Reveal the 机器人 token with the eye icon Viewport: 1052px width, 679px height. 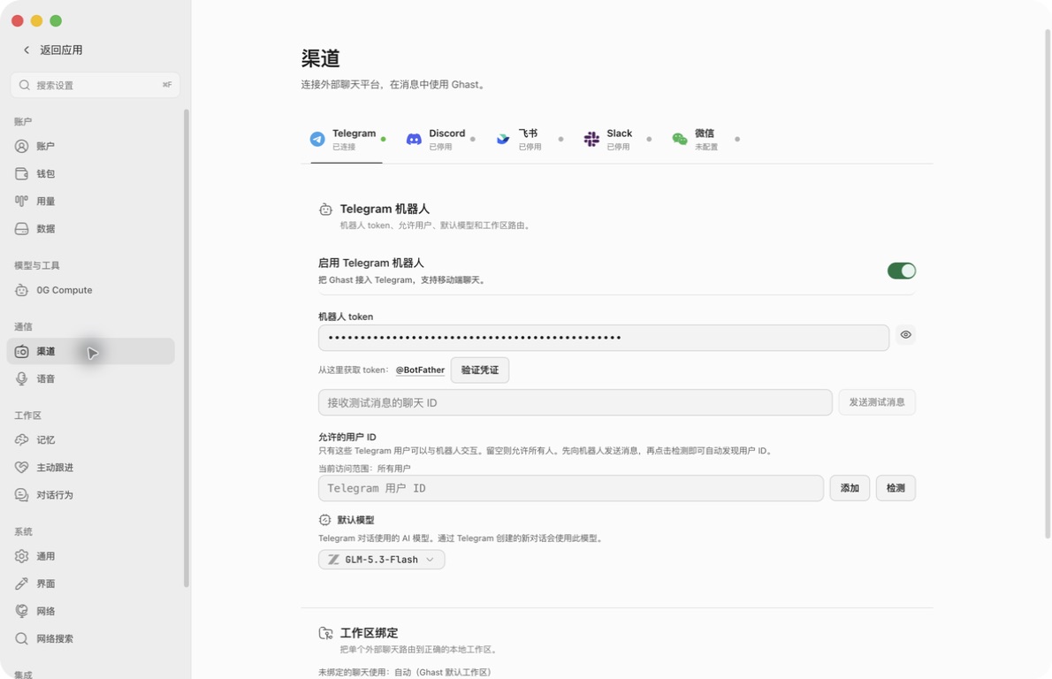(906, 335)
